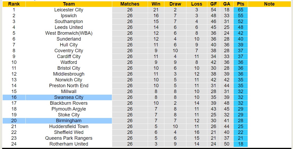Click the Note column header
Viewport: 293px width, 149px height.
[269, 4]
